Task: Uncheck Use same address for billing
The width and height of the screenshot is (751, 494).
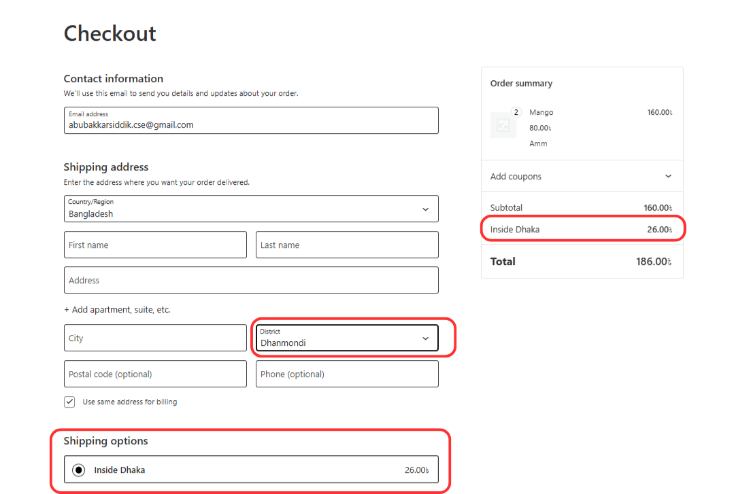Action: 69,402
